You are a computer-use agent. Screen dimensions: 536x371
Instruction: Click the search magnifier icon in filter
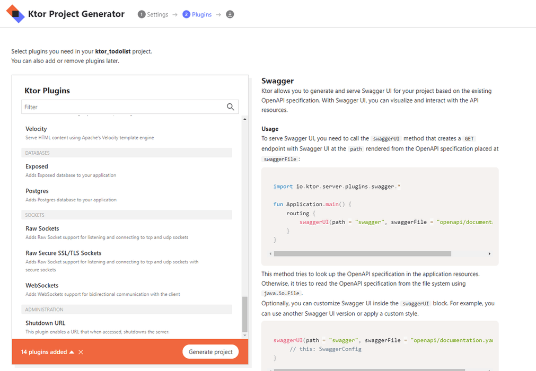click(230, 107)
